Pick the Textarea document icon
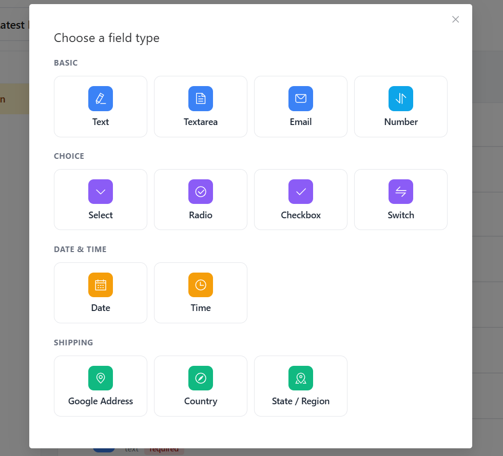Viewport: 503px width, 456px height. (201, 98)
